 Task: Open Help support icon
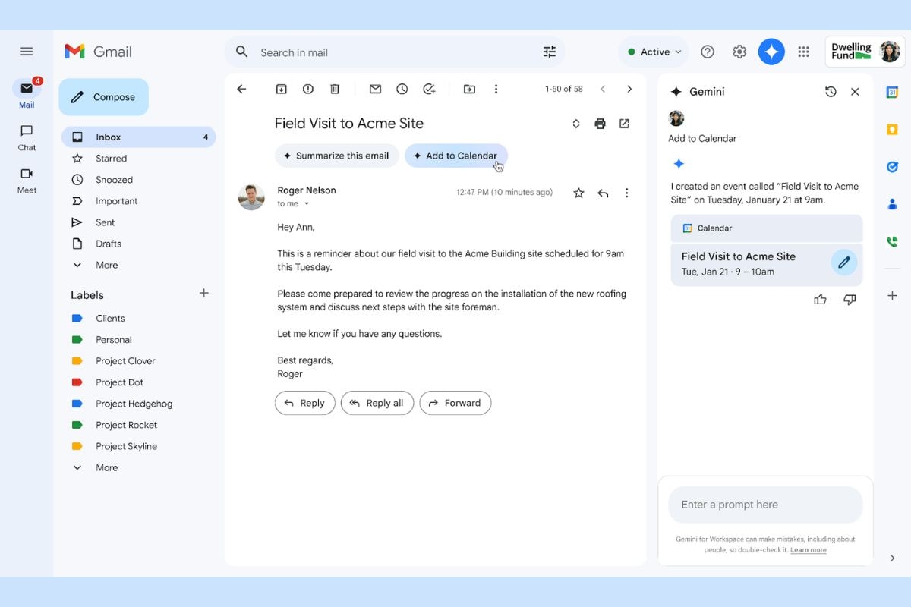pyautogui.click(x=708, y=52)
